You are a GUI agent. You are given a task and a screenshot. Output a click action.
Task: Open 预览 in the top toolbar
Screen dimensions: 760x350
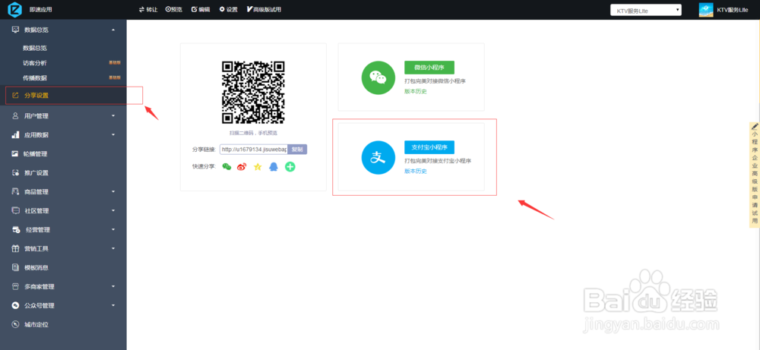click(174, 10)
